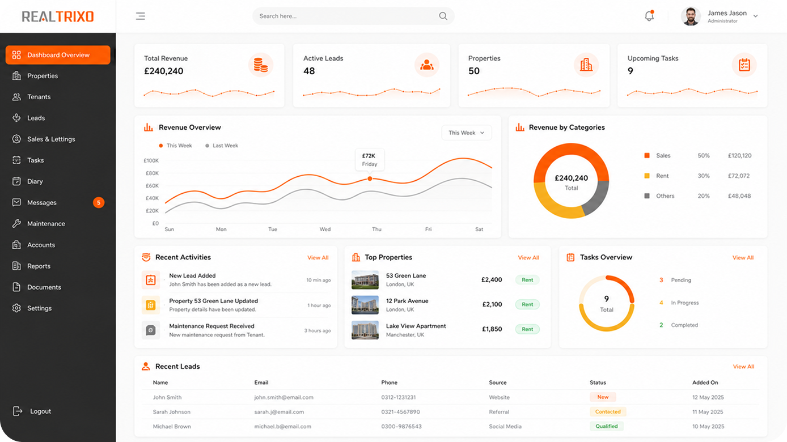This screenshot has width=787, height=442.
Task: Click the Total Revenue coins icon
Action: point(261,65)
